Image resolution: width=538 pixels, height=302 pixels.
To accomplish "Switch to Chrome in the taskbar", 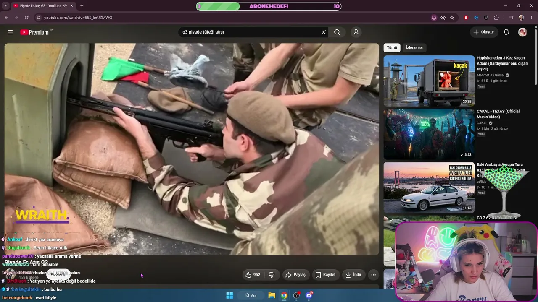I will point(284,295).
